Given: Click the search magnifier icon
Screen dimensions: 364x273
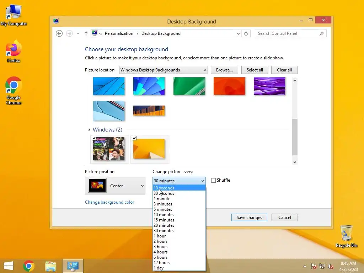Looking at the screenshot, I should (x=321, y=33).
